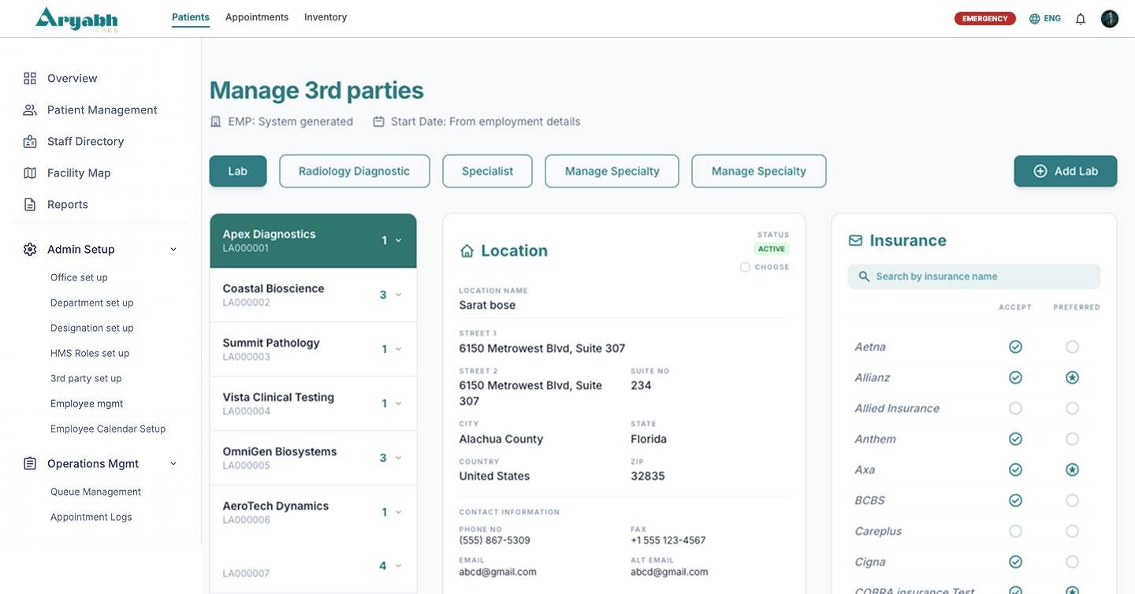Click the EMP building icon
The image size is (1135, 594).
point(216,121)
